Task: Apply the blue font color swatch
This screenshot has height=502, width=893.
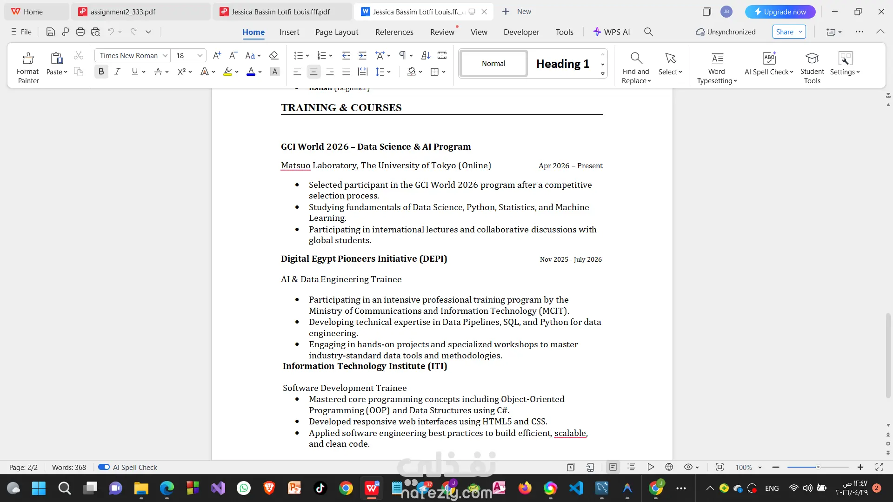Action: tap(251, 72)
